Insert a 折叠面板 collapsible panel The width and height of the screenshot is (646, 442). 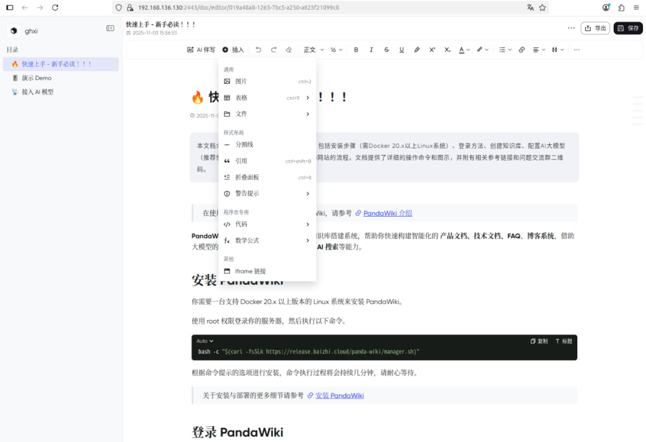coord(267,178)
